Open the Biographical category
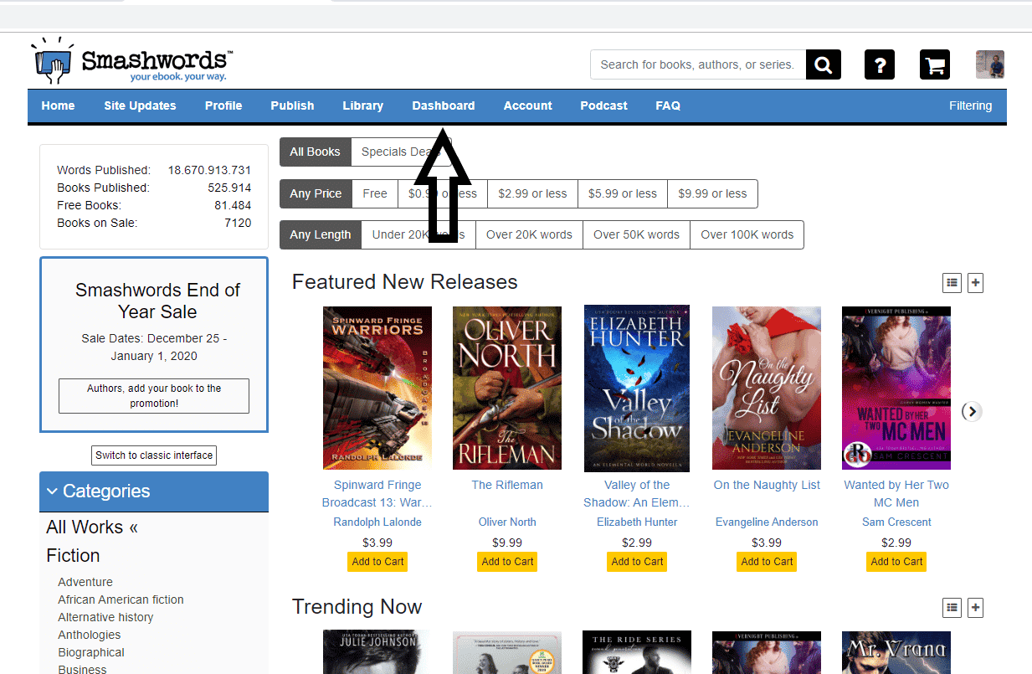This screenshot has width=1032, height=674. click(x=91, y=652)
